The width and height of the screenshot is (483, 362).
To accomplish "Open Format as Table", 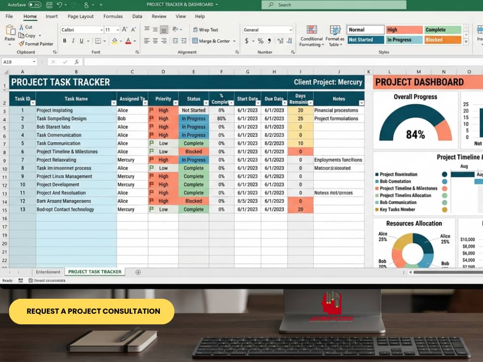I will (335, 36).
